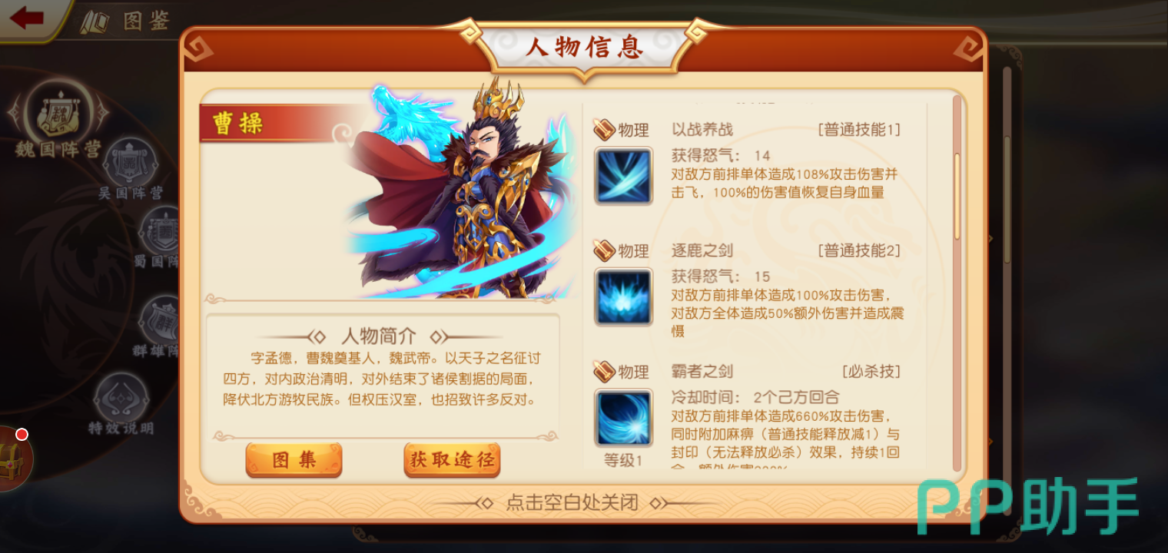Open the treasure chest with red dot
Screen dimensions: 1168x553
click(13, 459)
